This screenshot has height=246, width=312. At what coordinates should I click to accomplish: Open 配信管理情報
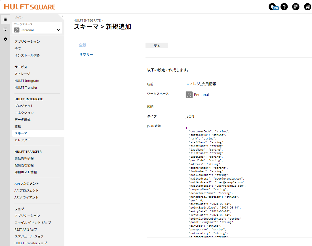pyautogui.click(x=24, y=165)
